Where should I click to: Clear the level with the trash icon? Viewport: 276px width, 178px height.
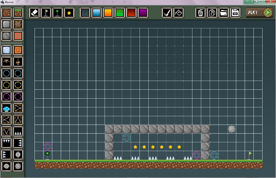[x=200, y=13]
